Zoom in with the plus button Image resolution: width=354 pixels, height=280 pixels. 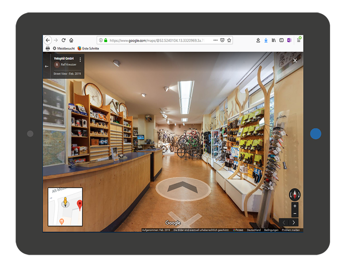pos(295,206)
